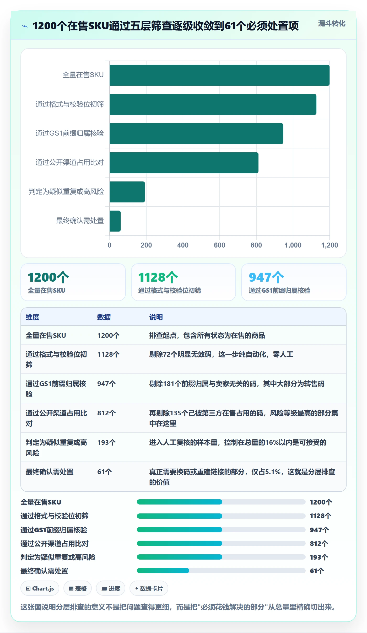Screen dimensions: 367x633
Task: Click the description starting 真正需要换码
Action: 242,477
